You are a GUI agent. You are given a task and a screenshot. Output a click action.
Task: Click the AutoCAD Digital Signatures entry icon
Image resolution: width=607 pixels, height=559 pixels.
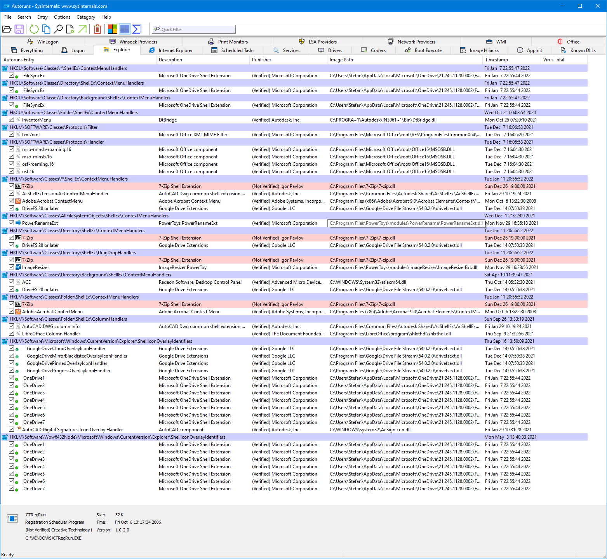pyautogui.click(x=19, y=429)
